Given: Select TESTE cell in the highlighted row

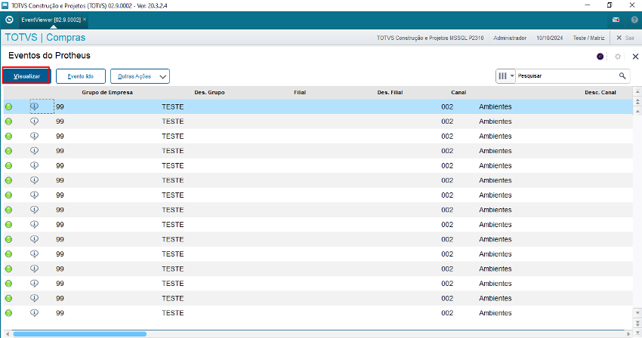Looking at the screenshot, I should (173, 107).
